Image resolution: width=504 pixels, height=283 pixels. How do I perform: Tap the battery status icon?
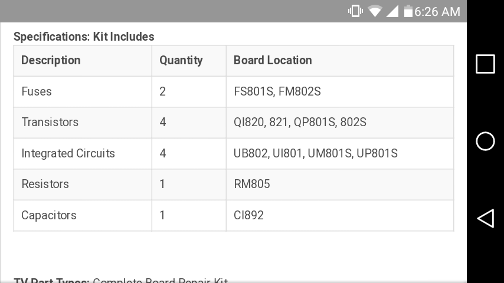coord(408,11)
